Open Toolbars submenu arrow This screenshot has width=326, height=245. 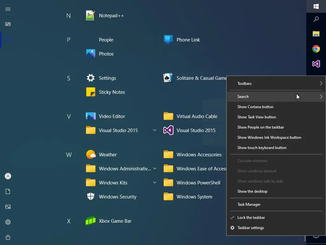click(x=321, y=84)
